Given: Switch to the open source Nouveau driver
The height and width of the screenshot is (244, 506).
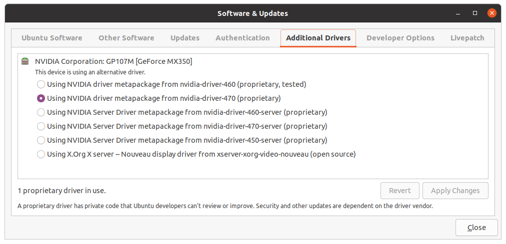Looking at the screenshot, I should (x=196, y=154).
